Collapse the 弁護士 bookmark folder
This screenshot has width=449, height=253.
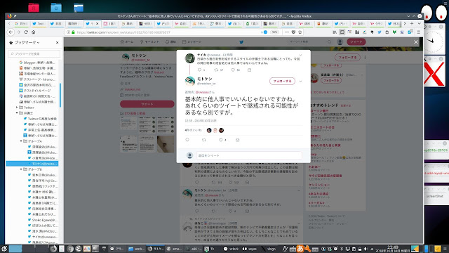[17, 113]
